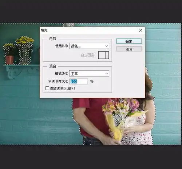Viewport: 182px width, 169px height.
Task: Open the disabled 自定图案 pattern picker arrow
Action: [x=107, y=55]
